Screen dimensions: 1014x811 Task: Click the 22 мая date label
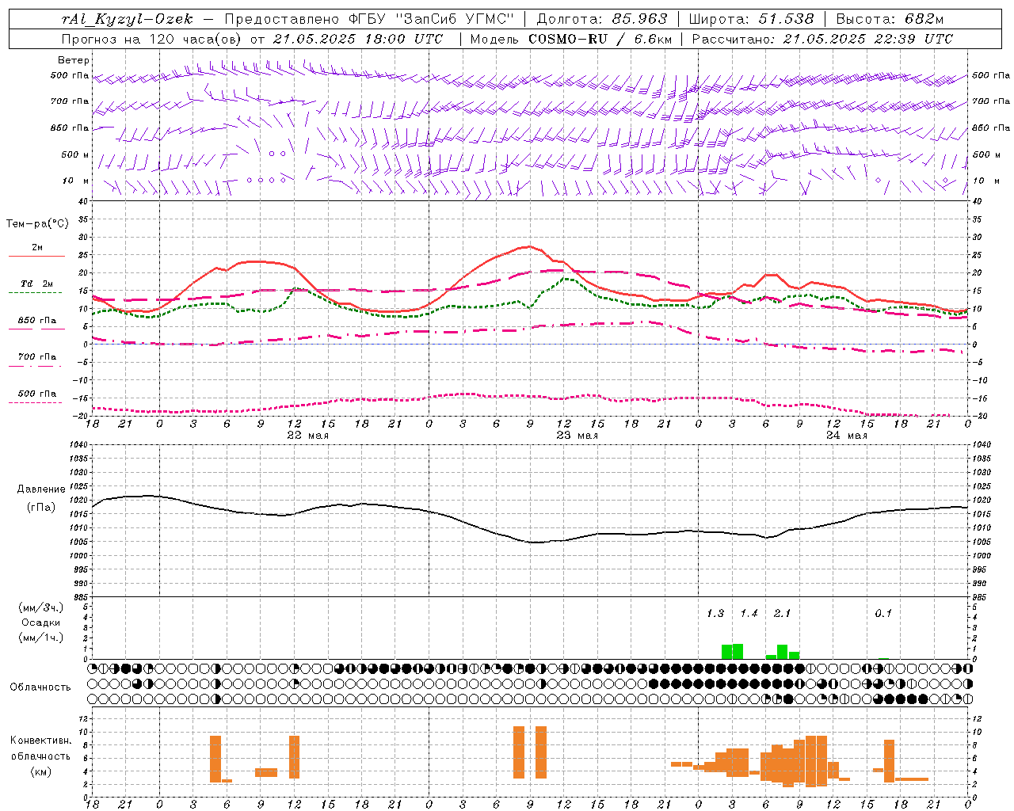307,436
